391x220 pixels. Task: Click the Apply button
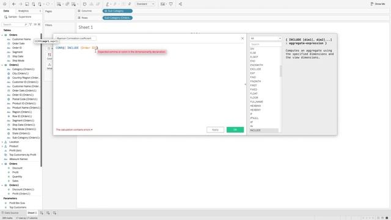(215, 130)
